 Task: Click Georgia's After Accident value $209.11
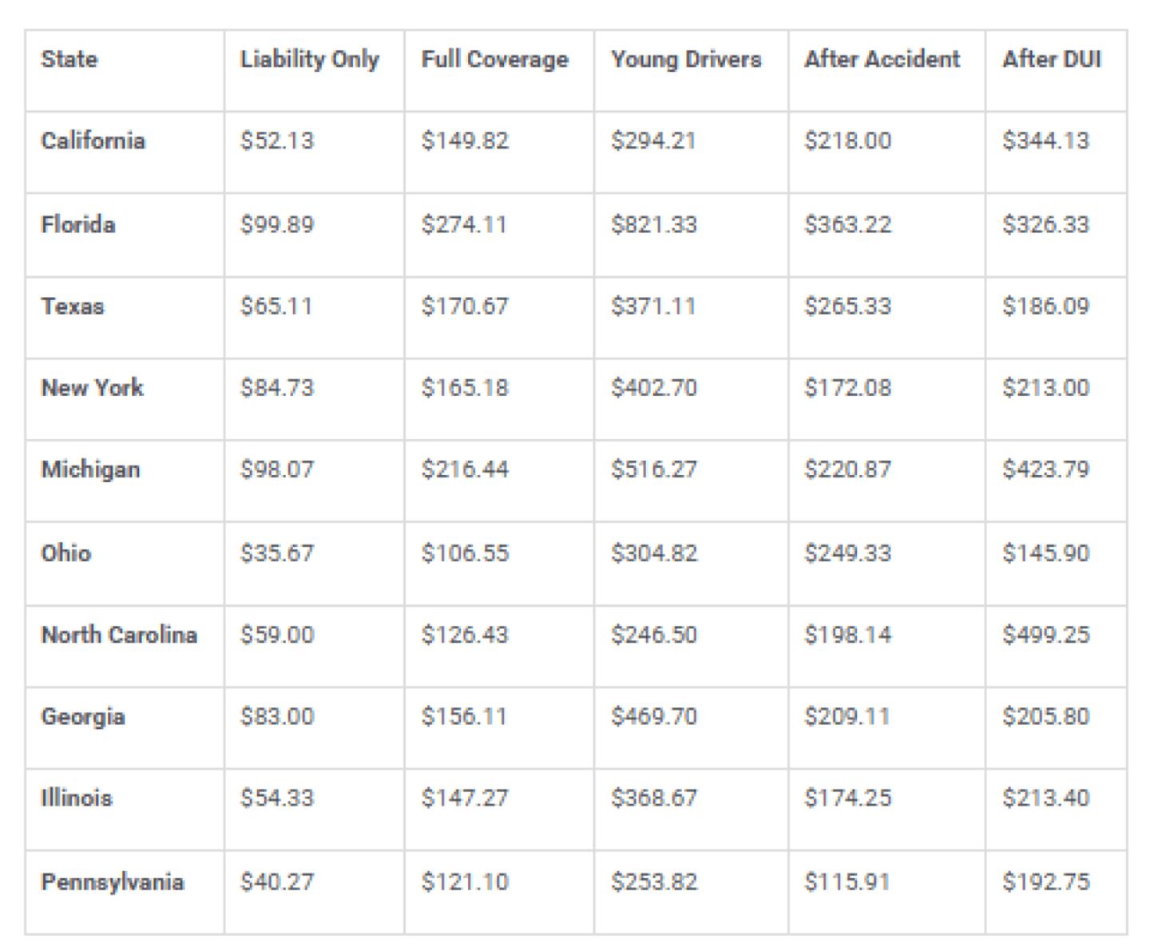(847, 716)
